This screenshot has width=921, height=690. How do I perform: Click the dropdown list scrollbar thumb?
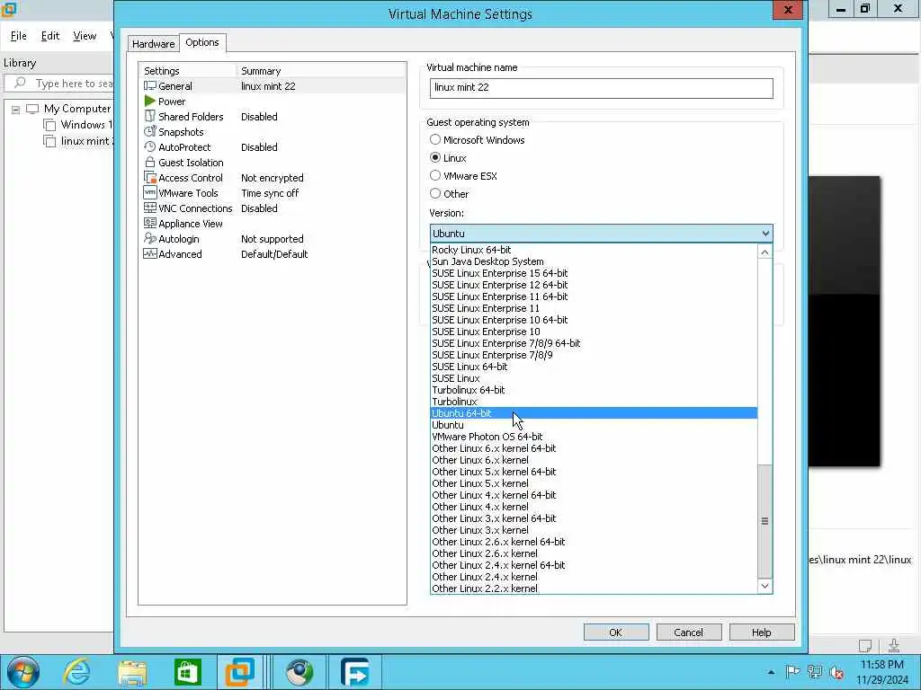point(765,521)
